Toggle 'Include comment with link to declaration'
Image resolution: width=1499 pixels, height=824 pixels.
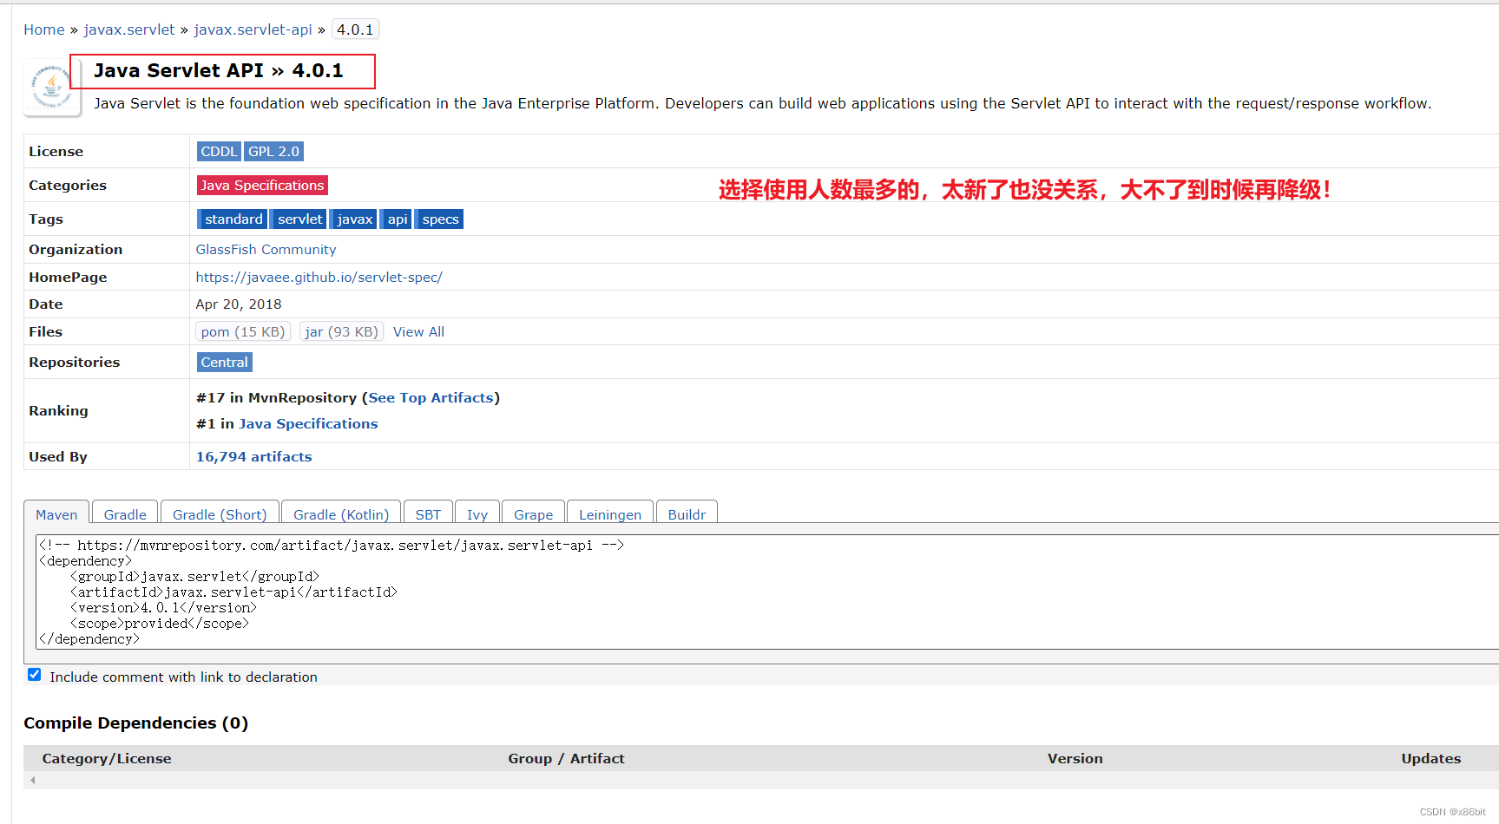[34, 674]
